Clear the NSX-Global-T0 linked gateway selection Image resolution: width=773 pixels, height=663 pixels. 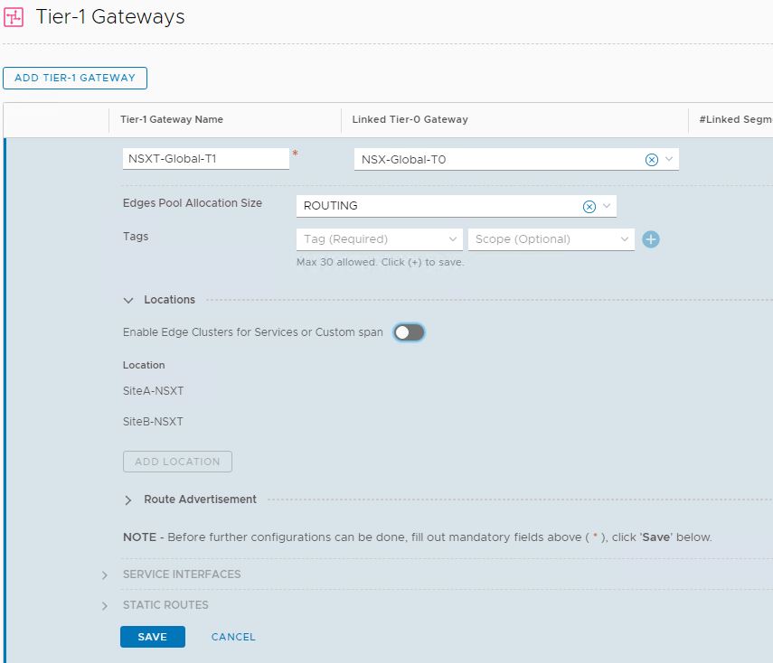651,160
